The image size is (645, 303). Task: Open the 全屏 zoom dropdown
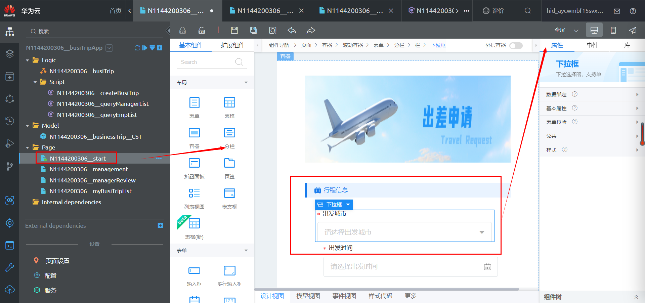pos(576,30)
